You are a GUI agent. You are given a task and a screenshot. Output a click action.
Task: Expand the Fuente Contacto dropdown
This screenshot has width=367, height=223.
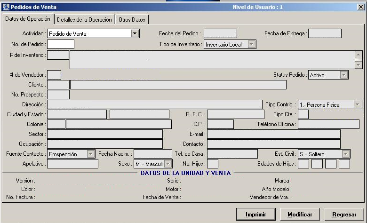coord(91,154)
